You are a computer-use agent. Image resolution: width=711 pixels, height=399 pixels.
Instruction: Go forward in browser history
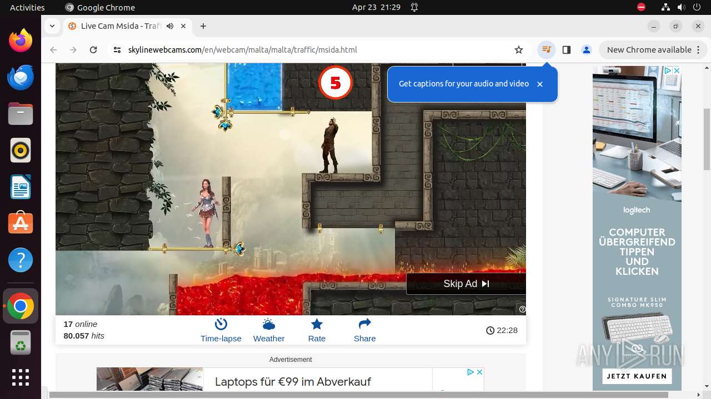pos(73,50)
